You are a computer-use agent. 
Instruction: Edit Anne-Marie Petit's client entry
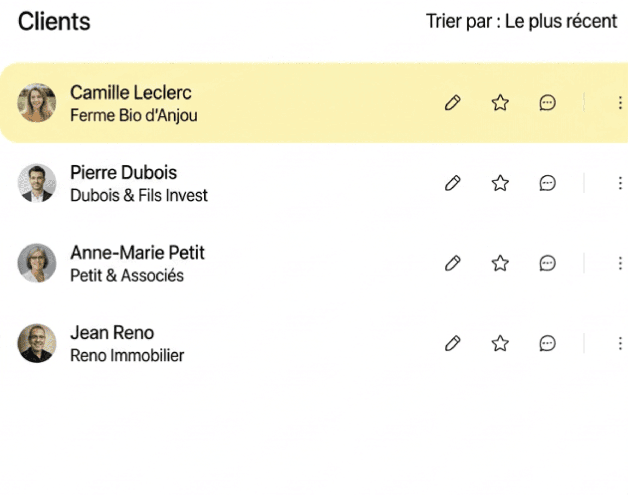coord(452,263)
